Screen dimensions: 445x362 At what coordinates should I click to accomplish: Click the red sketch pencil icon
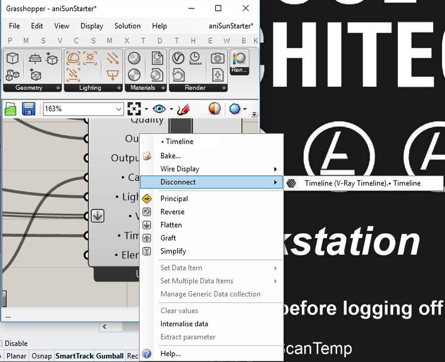point(183,109)
